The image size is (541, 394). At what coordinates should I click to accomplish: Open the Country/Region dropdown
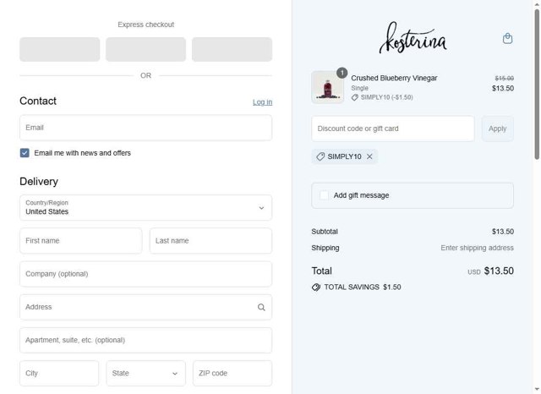click(x=145, y=208)
